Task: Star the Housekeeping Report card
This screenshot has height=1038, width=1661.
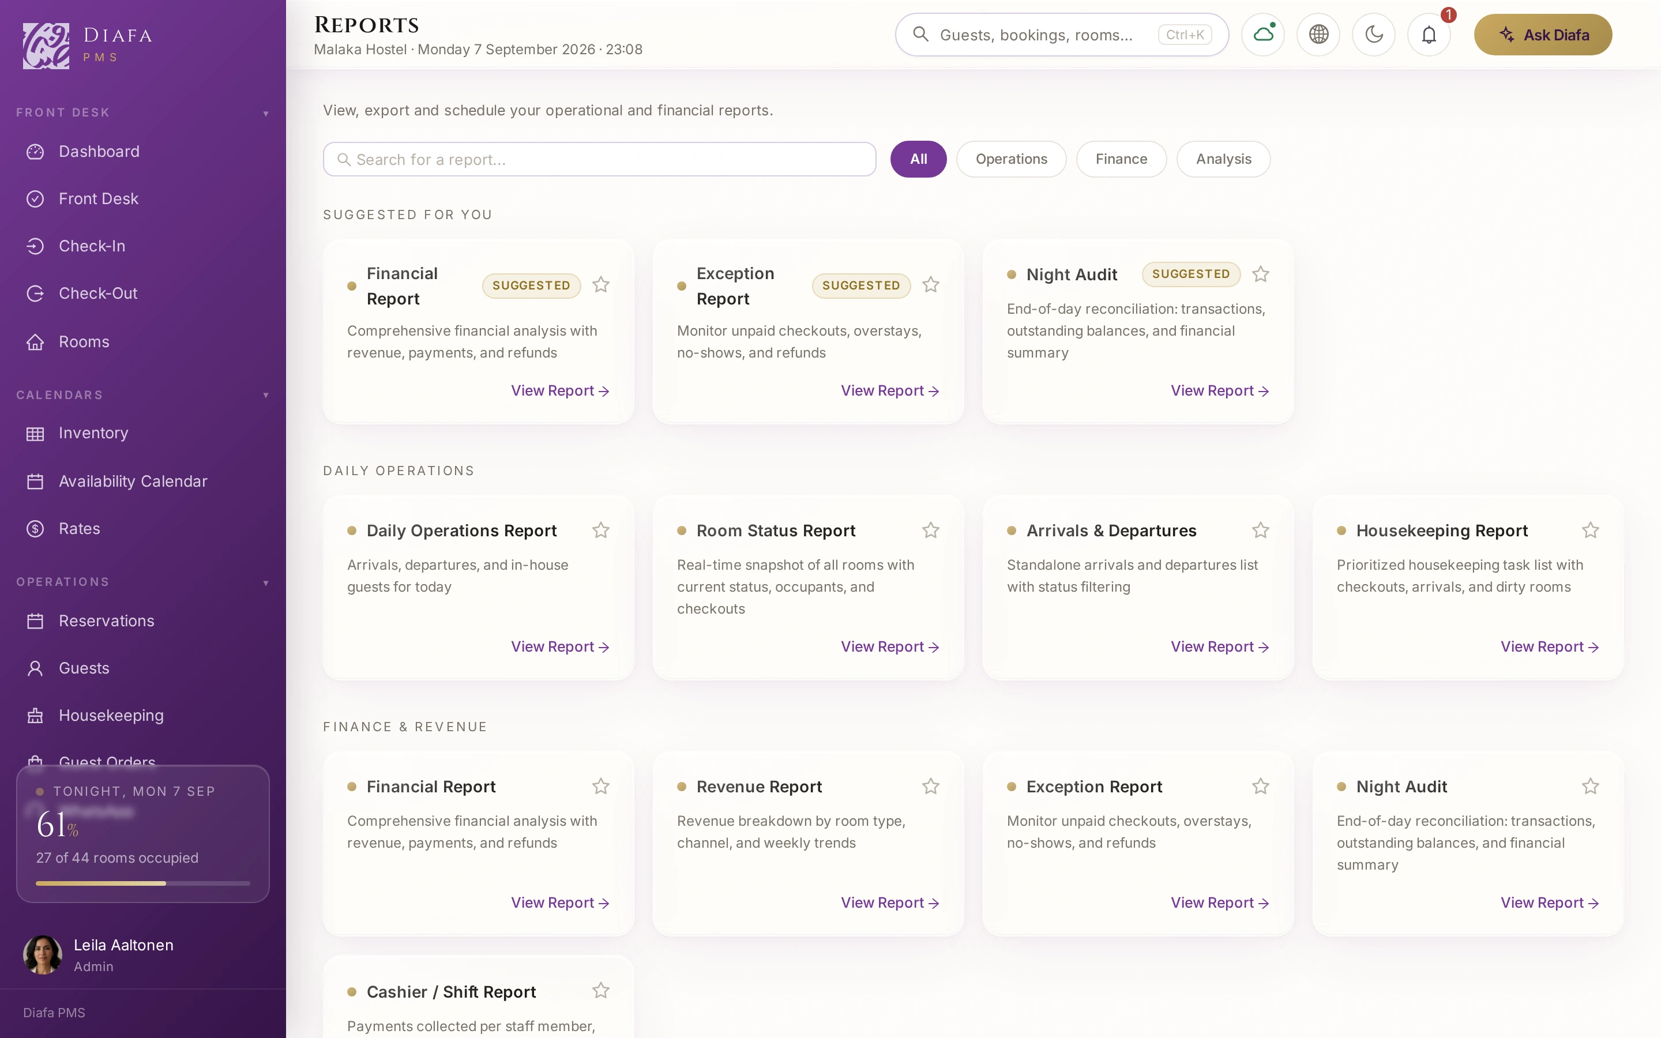Action: point(1590,531)
